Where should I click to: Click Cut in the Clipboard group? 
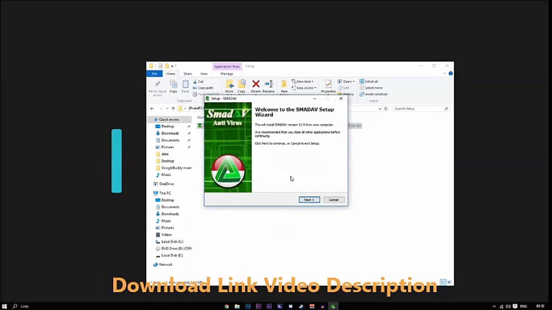click(198, 81)
